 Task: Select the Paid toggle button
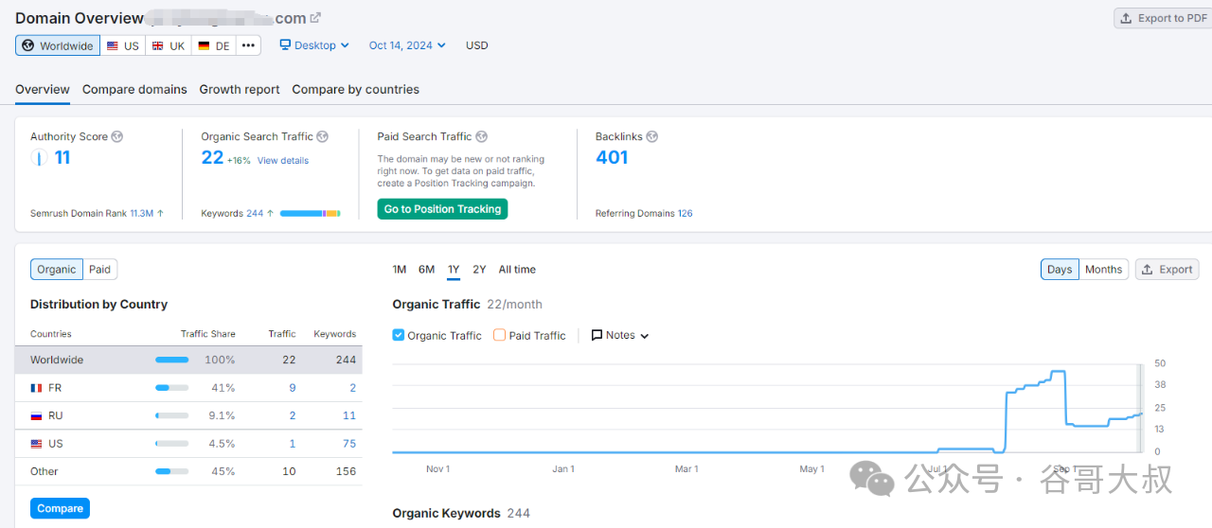point(99,270)
